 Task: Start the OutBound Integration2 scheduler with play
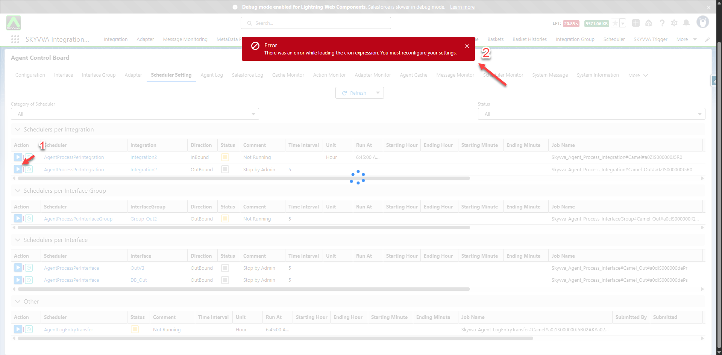point(18,169)
